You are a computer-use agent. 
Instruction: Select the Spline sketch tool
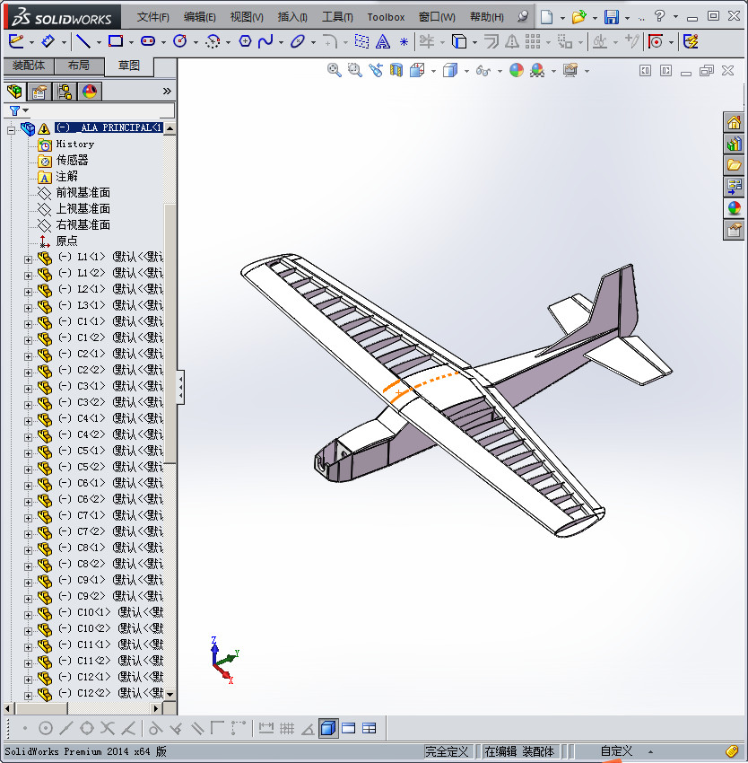[265, 42]
